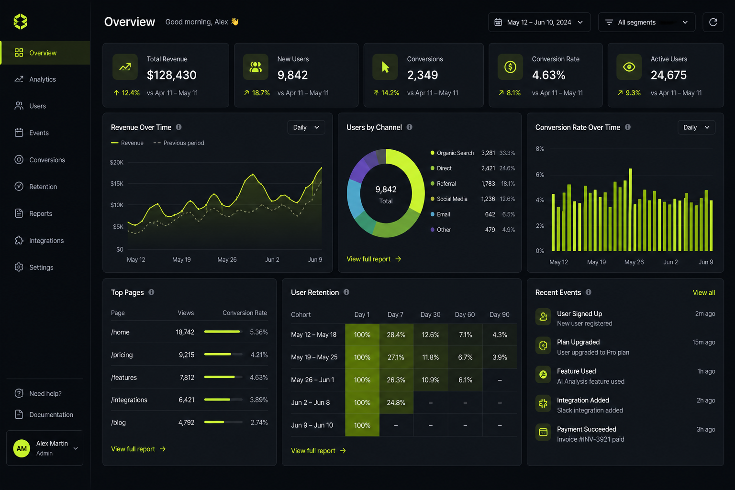Click the /blog conversion rate bar
Screen dimensions: 735x490
223,422
